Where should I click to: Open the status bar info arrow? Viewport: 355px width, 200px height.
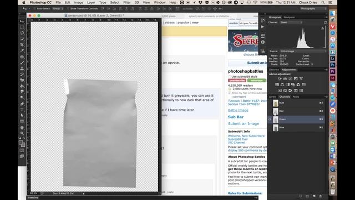click(x=83, y=193)
